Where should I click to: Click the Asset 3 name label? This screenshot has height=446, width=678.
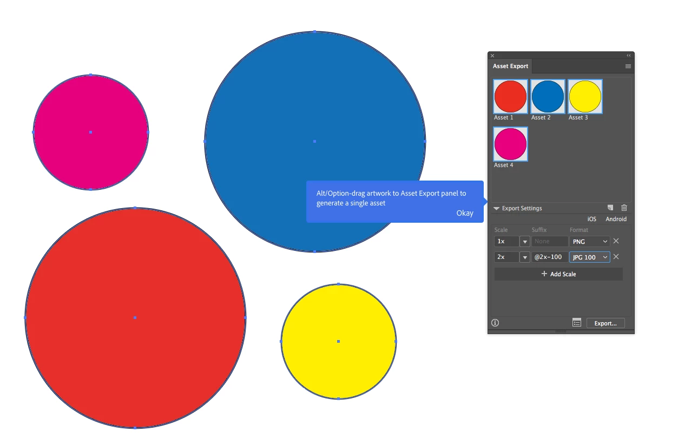(x=578, y=117)
